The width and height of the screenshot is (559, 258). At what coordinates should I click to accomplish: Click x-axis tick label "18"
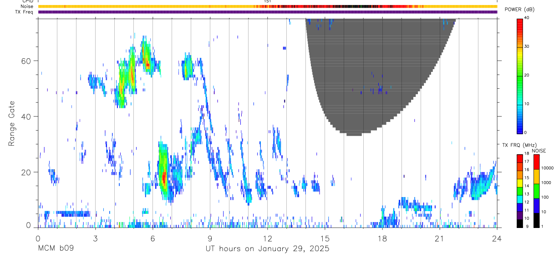tap(382, 238)
